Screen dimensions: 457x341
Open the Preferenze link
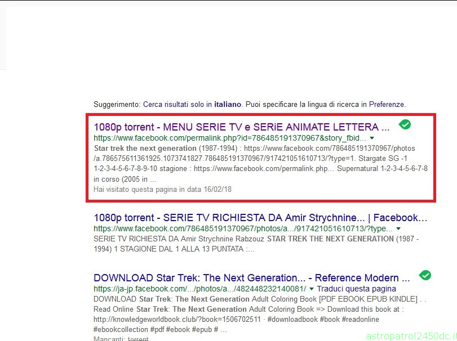(x=387, y=105)
